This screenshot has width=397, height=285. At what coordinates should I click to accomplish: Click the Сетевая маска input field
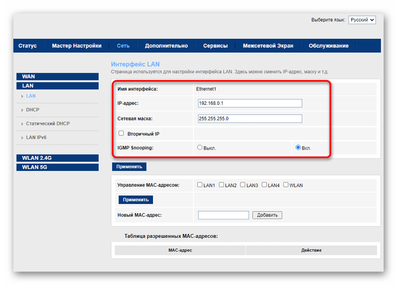pyautogui.click(x=250, y=119)
